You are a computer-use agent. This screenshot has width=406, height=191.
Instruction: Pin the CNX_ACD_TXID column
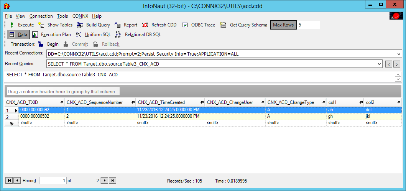[x=62, y=102]
